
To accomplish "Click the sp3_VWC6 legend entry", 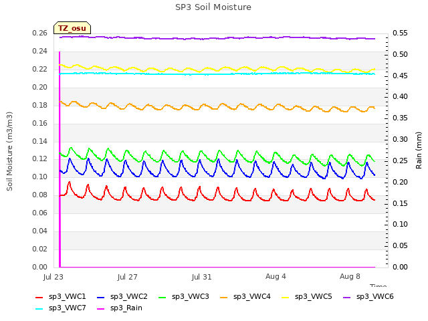I will 368,297.
